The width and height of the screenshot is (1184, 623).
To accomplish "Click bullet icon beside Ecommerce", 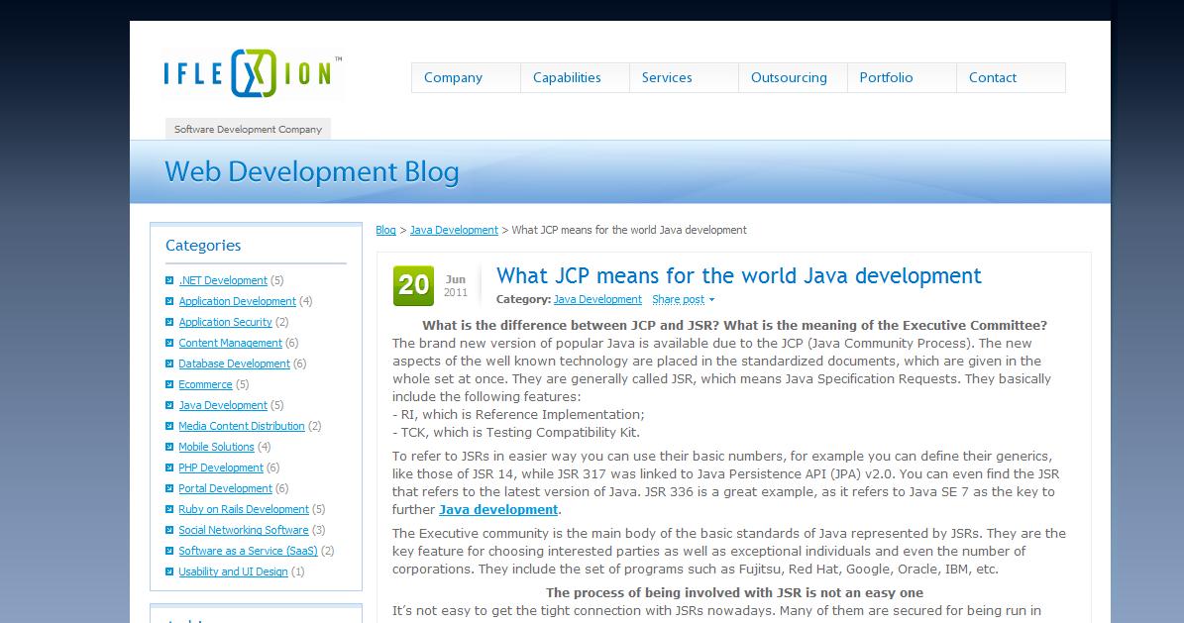I will click(169, 384).
